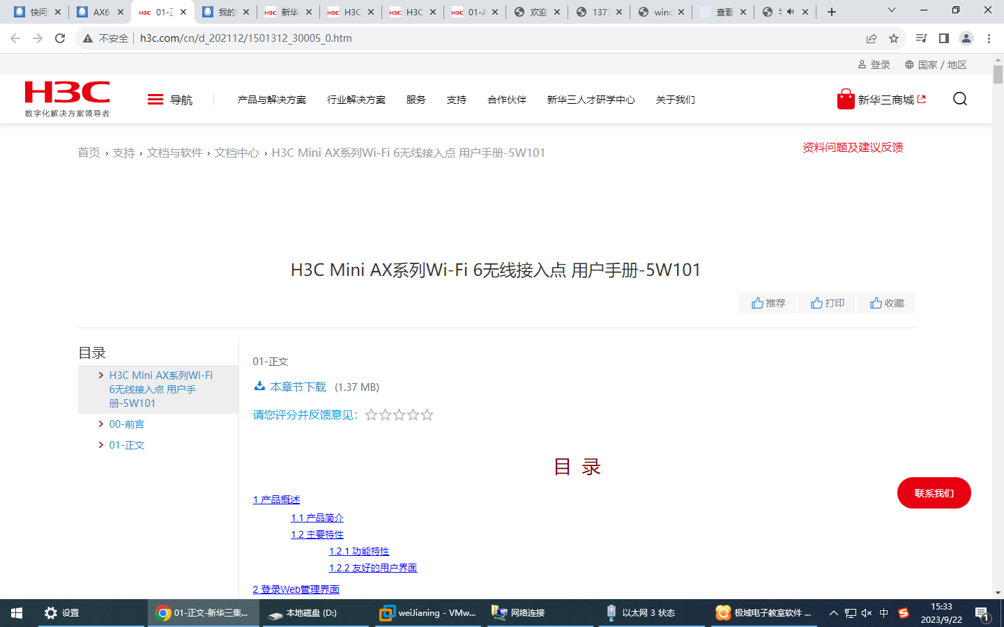This screenshot has width=1004, height=627.
Task: Close the 新华 tab
Action: point(308,12)
